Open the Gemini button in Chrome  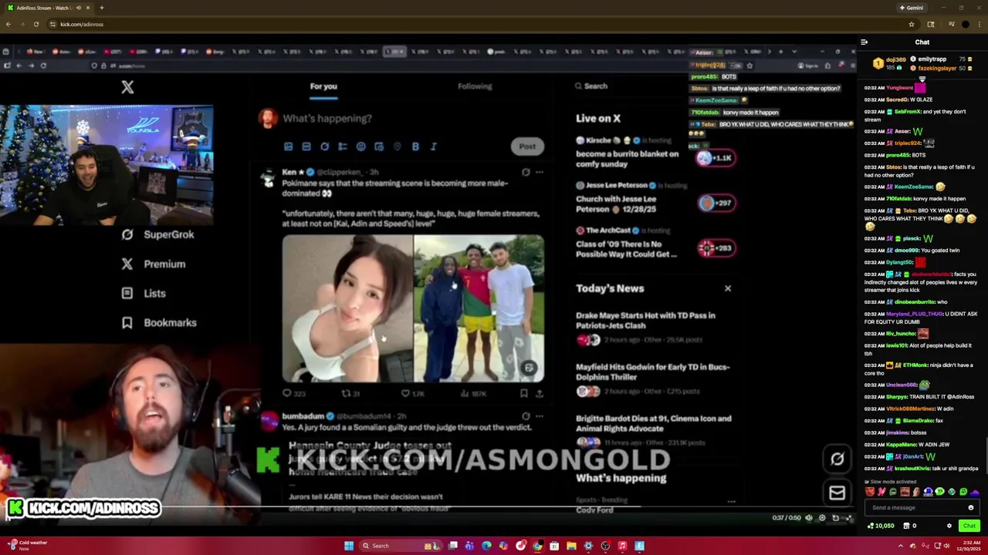[x=912, y=8]
